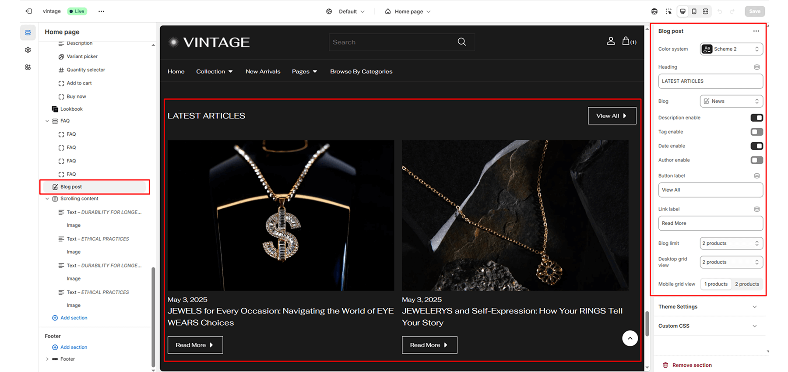Screen dimensions: 788x372
Task: Switch to mobile preview view
Action: tap(694, 11)
